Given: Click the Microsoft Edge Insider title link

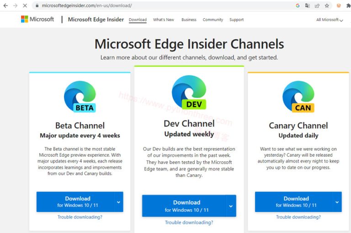Looking at the screenshot, I should coord(96,20).
